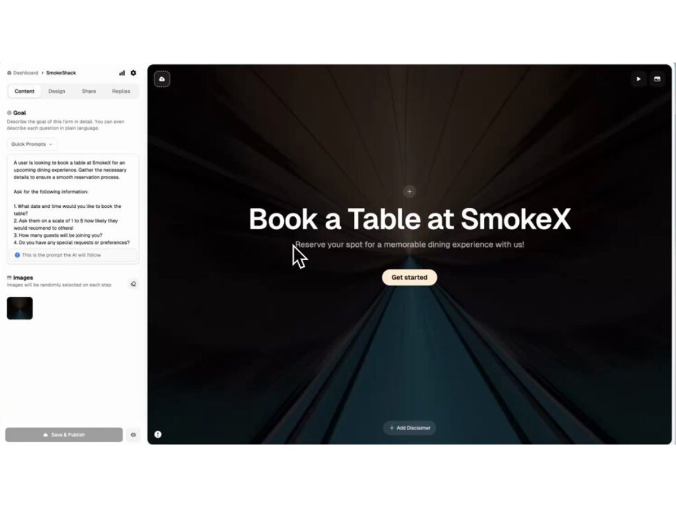Click the Images section label
The image size is (676, 507).
(23, 278)
